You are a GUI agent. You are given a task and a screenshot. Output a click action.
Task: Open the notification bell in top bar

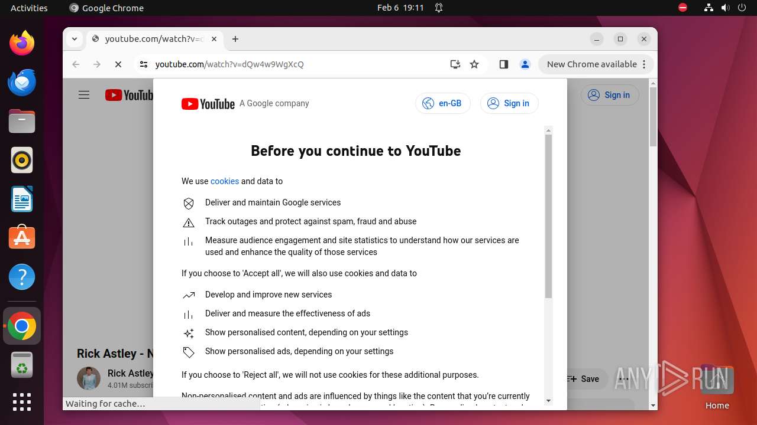[x=439, y=8]
